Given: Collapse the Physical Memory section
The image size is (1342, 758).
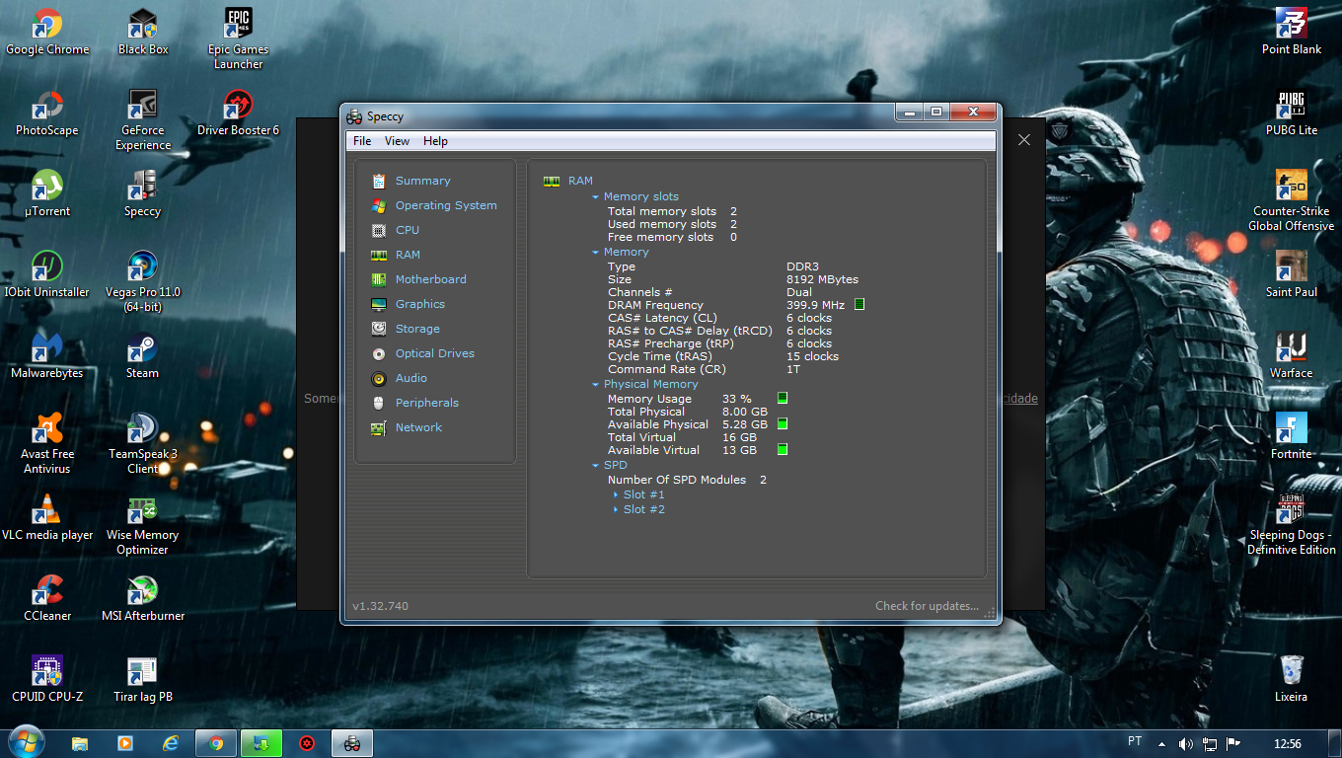Looking at the screenshot, I should (596, 385).
